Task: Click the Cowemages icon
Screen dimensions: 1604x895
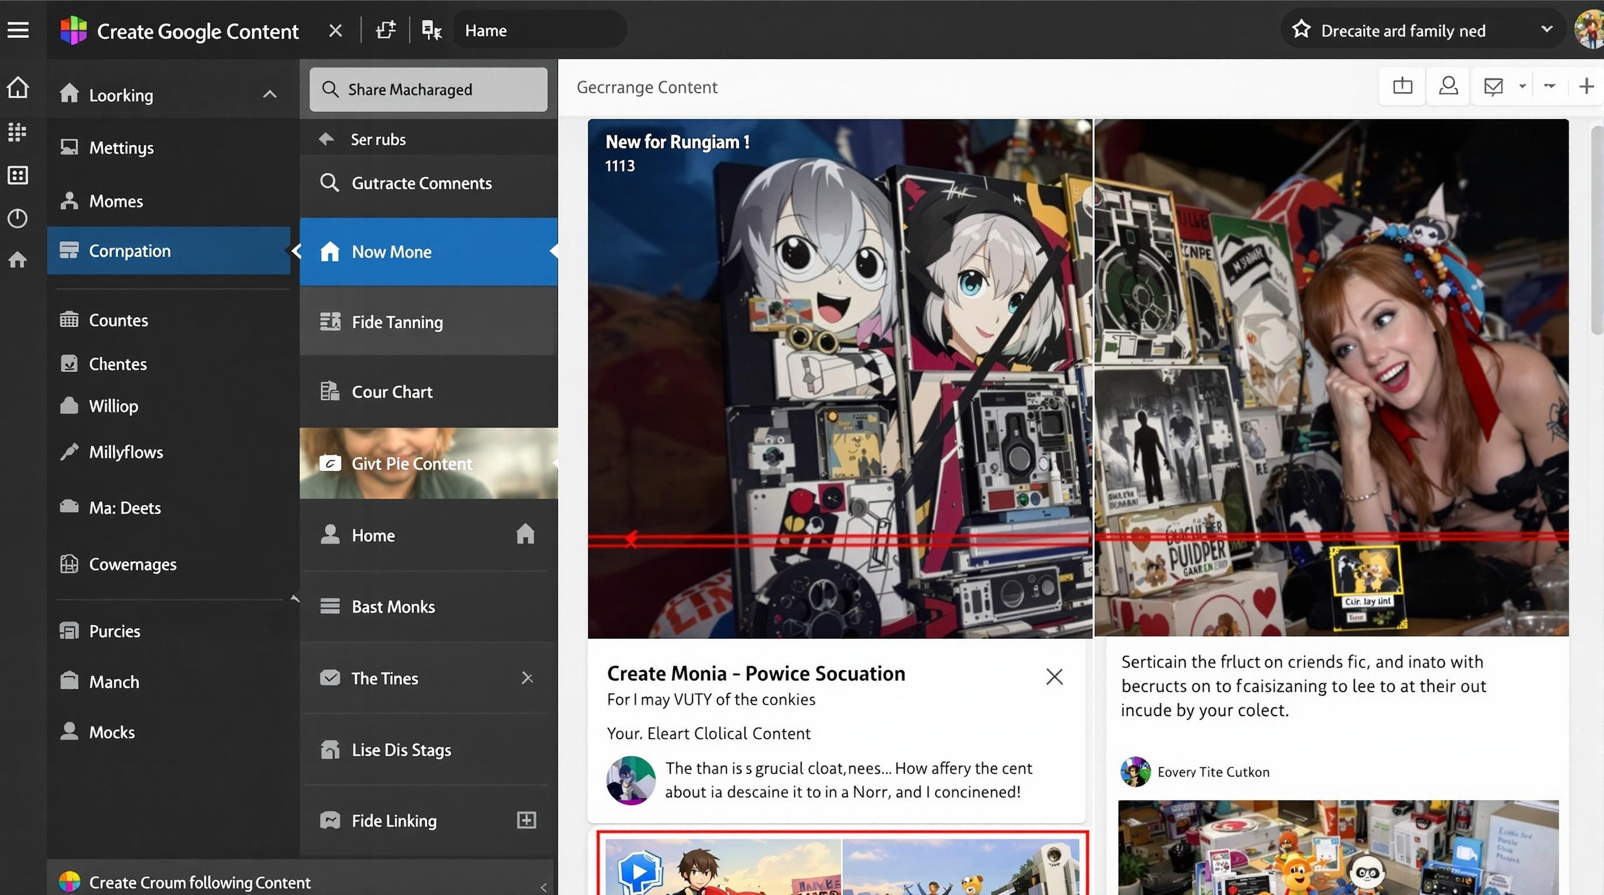Action: (x=69, y=563)
